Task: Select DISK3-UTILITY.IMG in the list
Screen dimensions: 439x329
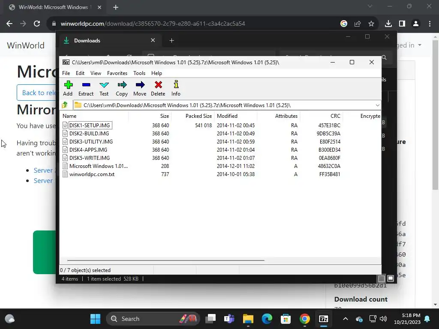Action: pos(91,141)
